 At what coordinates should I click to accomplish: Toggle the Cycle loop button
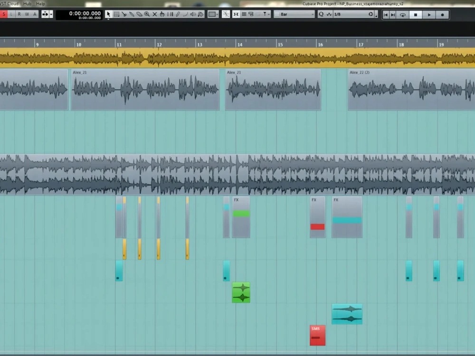(x=403, y=15)
